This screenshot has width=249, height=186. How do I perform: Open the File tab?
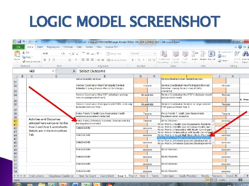[18, 47]
